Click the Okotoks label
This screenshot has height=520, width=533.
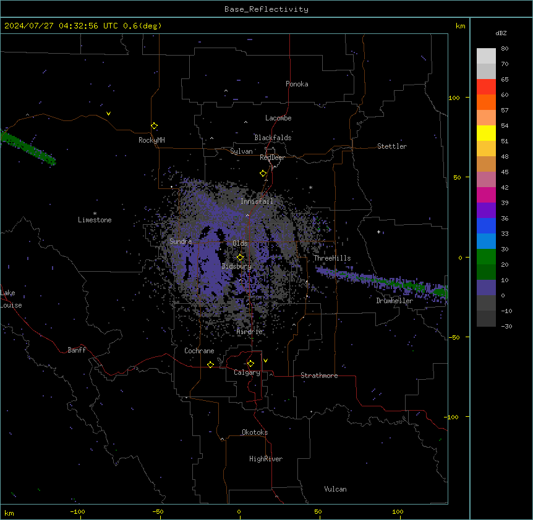255,432
